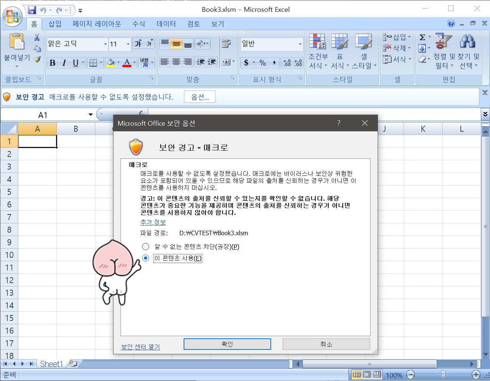Open the font size dropdown showing 11
This screenshot has height=381, width=490.
click(x=128, y=44)
